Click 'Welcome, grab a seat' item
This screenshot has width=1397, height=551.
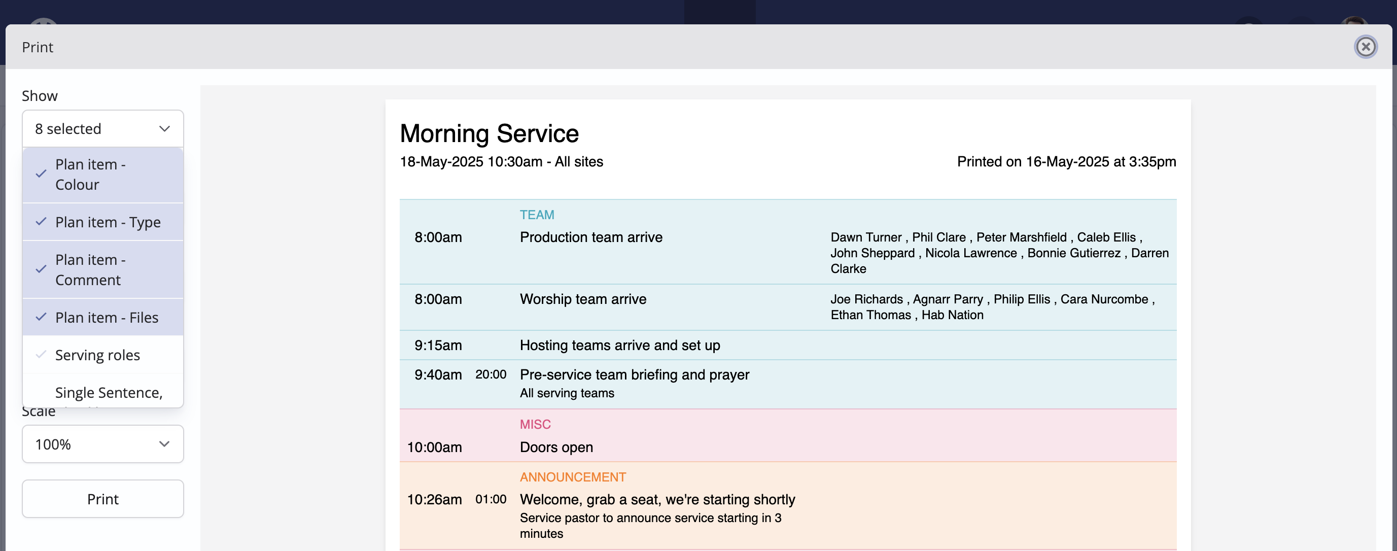[x=657, y=499]
